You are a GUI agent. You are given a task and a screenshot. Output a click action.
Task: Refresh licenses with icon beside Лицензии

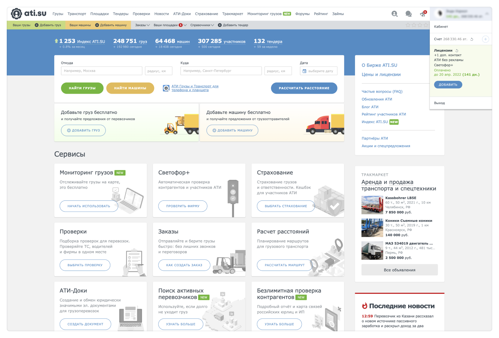point(457,51)
